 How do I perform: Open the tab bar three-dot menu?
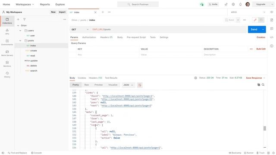pos(109,12)
